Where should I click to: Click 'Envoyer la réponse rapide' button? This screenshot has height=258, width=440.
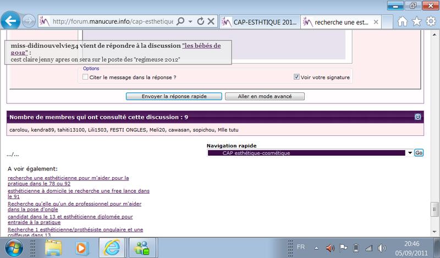click(x=173, y=96)
